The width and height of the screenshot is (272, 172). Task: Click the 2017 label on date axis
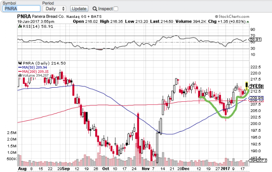click(x=225, y=169)
